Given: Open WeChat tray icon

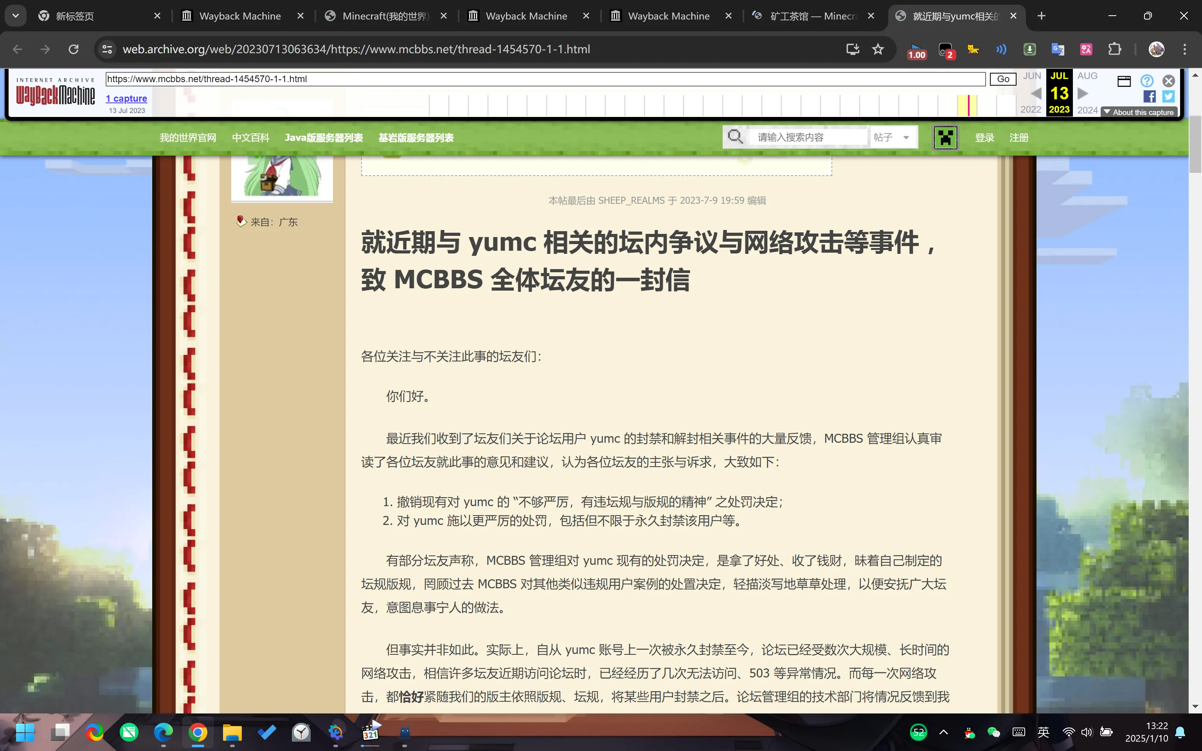Looking at the screenshot, I should coord(993,732).
